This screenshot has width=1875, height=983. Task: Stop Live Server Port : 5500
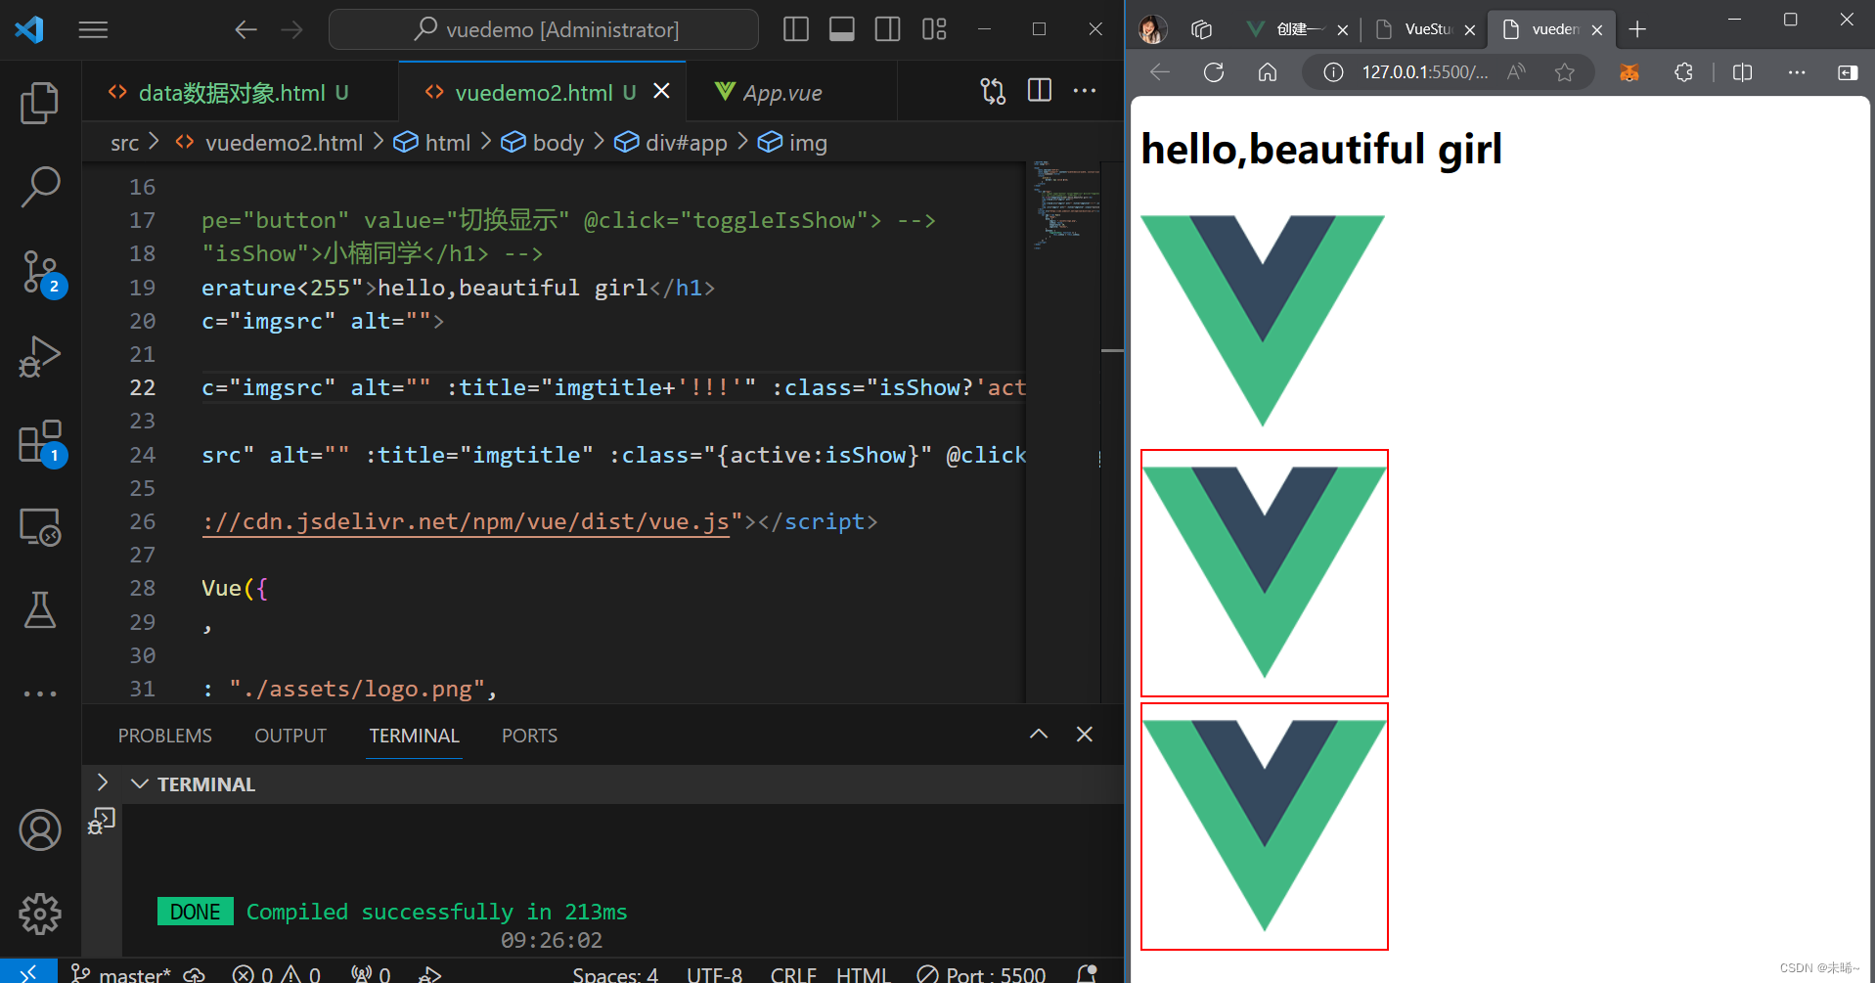click(x=981, y=974)
